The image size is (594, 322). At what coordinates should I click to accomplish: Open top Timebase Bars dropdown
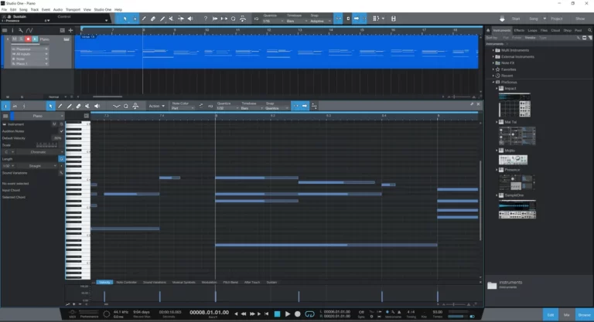click(x=297, y=21)
